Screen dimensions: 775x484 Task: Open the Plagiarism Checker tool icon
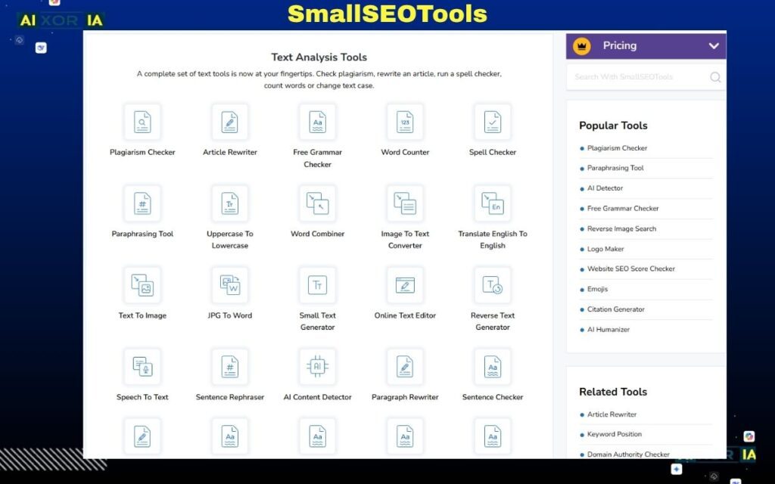pyautogui.click(x=142, y=122)
